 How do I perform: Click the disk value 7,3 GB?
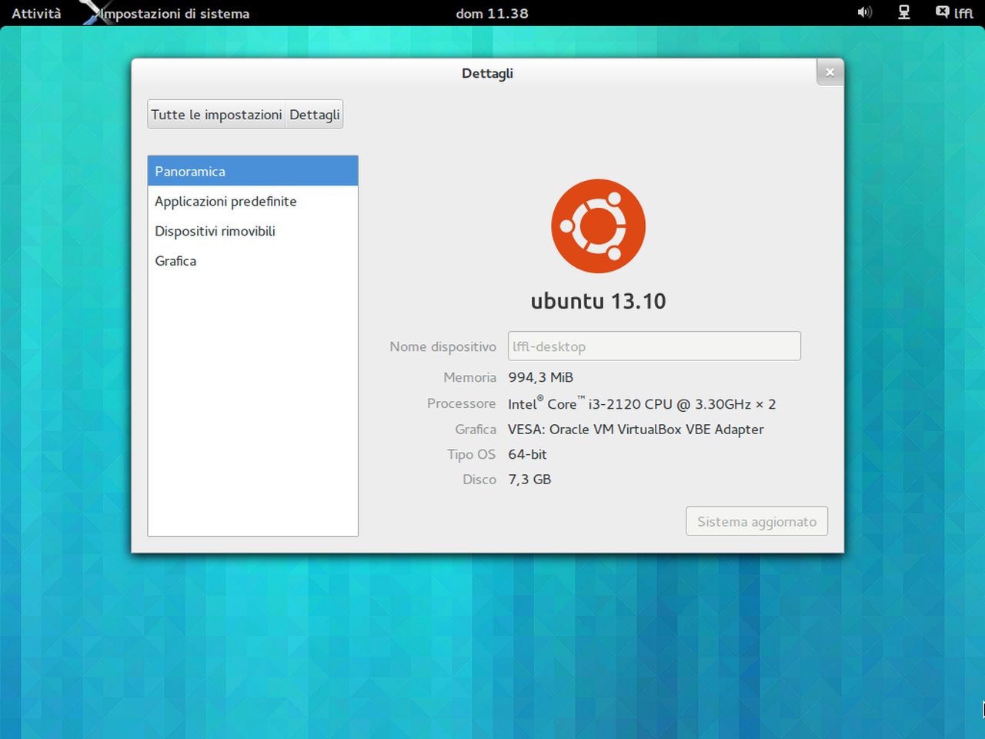pos(529,480)
